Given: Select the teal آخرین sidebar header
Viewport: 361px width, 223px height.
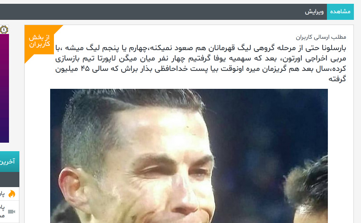Looking at the screenshot, I should tap(9, 162).
